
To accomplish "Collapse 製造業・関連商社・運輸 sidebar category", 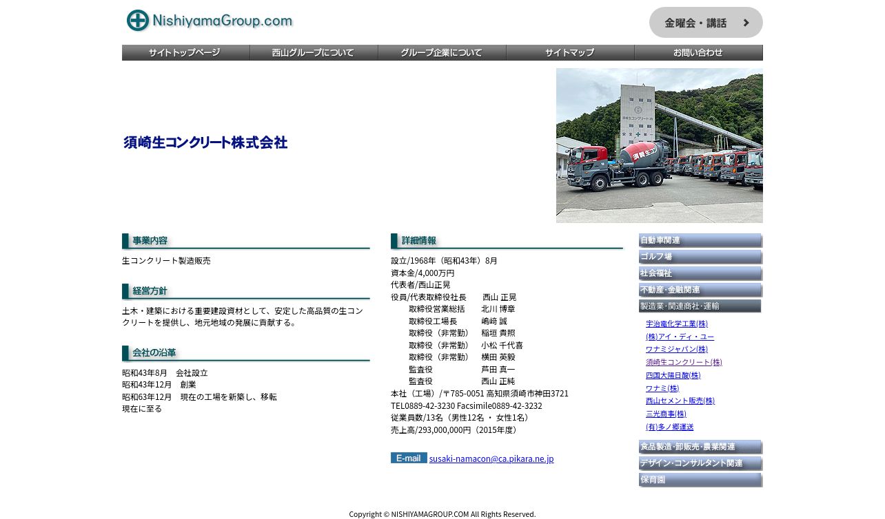I will 700,306.
